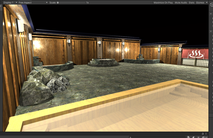Toggle the Stats overlay
This screenshot has width=213, height=138.
pos(191,3)
